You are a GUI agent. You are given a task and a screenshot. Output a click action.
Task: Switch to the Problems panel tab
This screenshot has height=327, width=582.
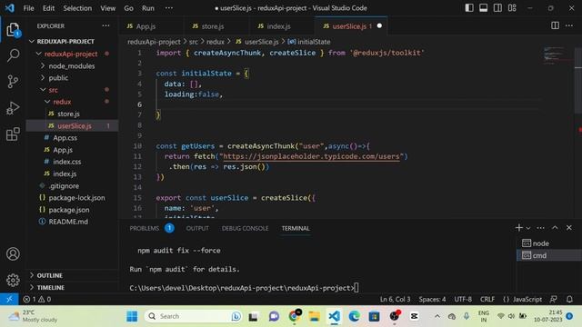145,228
